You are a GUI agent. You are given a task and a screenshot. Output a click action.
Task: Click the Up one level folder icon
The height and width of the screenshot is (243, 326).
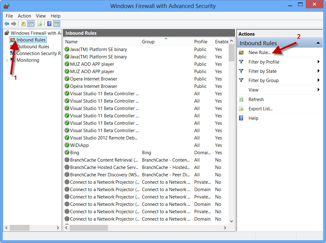coord(23,24)
